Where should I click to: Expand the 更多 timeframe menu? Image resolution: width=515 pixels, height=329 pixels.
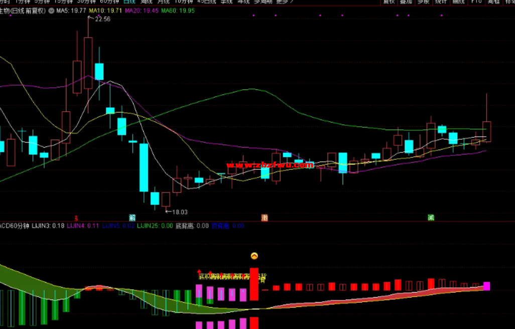coord(285,2)
